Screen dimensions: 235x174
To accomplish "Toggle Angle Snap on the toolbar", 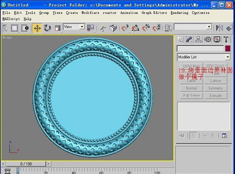I will click(x=135, y=28).
